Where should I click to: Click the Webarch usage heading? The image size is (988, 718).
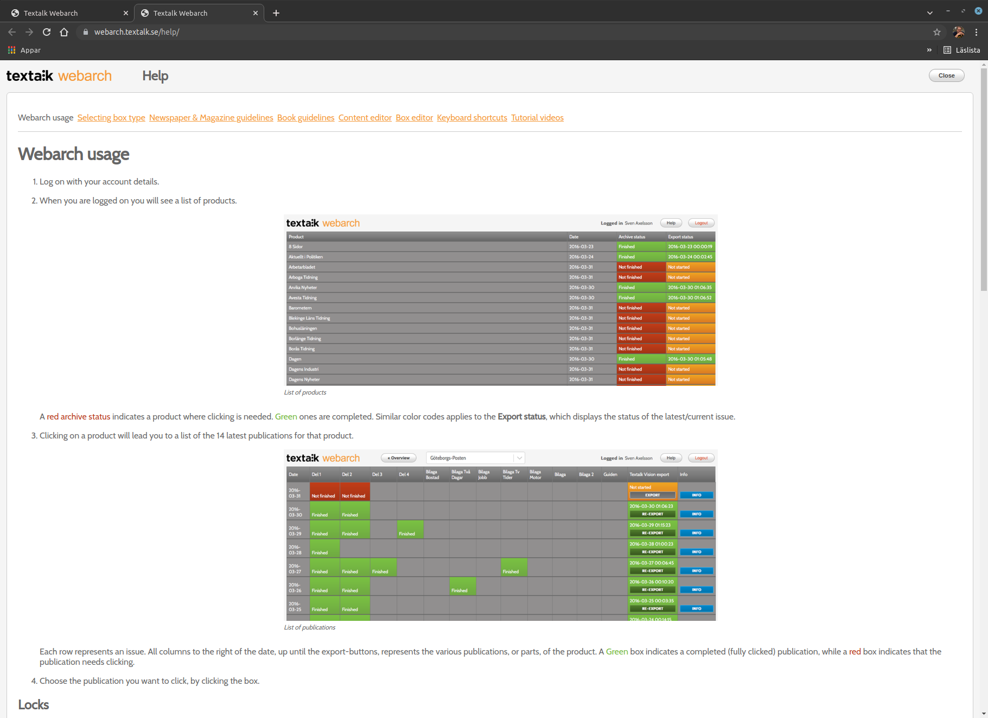tap(74, 154)
